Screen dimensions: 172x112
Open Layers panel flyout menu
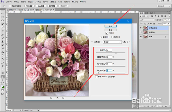click(169, 13)
